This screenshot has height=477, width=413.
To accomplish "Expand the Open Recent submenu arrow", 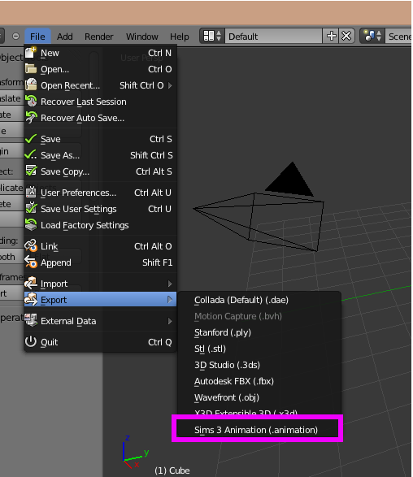I will pos(170,85).
